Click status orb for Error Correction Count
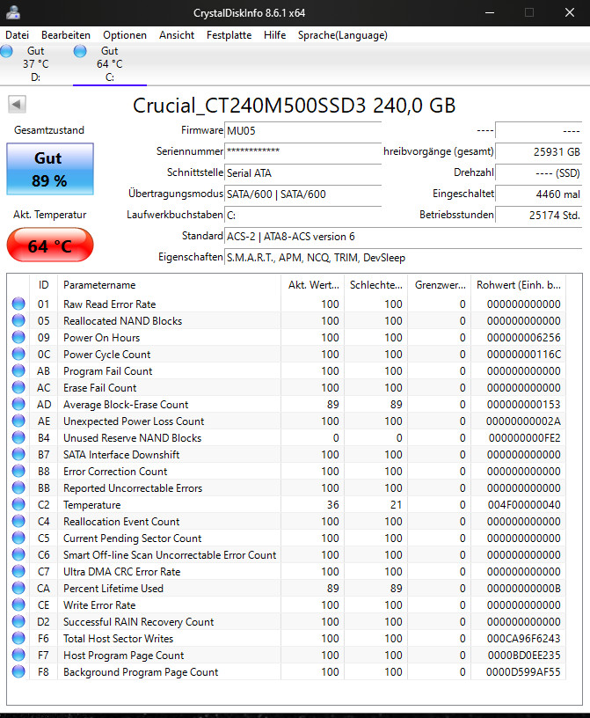590x718 pixels. (x=18, y=471)
